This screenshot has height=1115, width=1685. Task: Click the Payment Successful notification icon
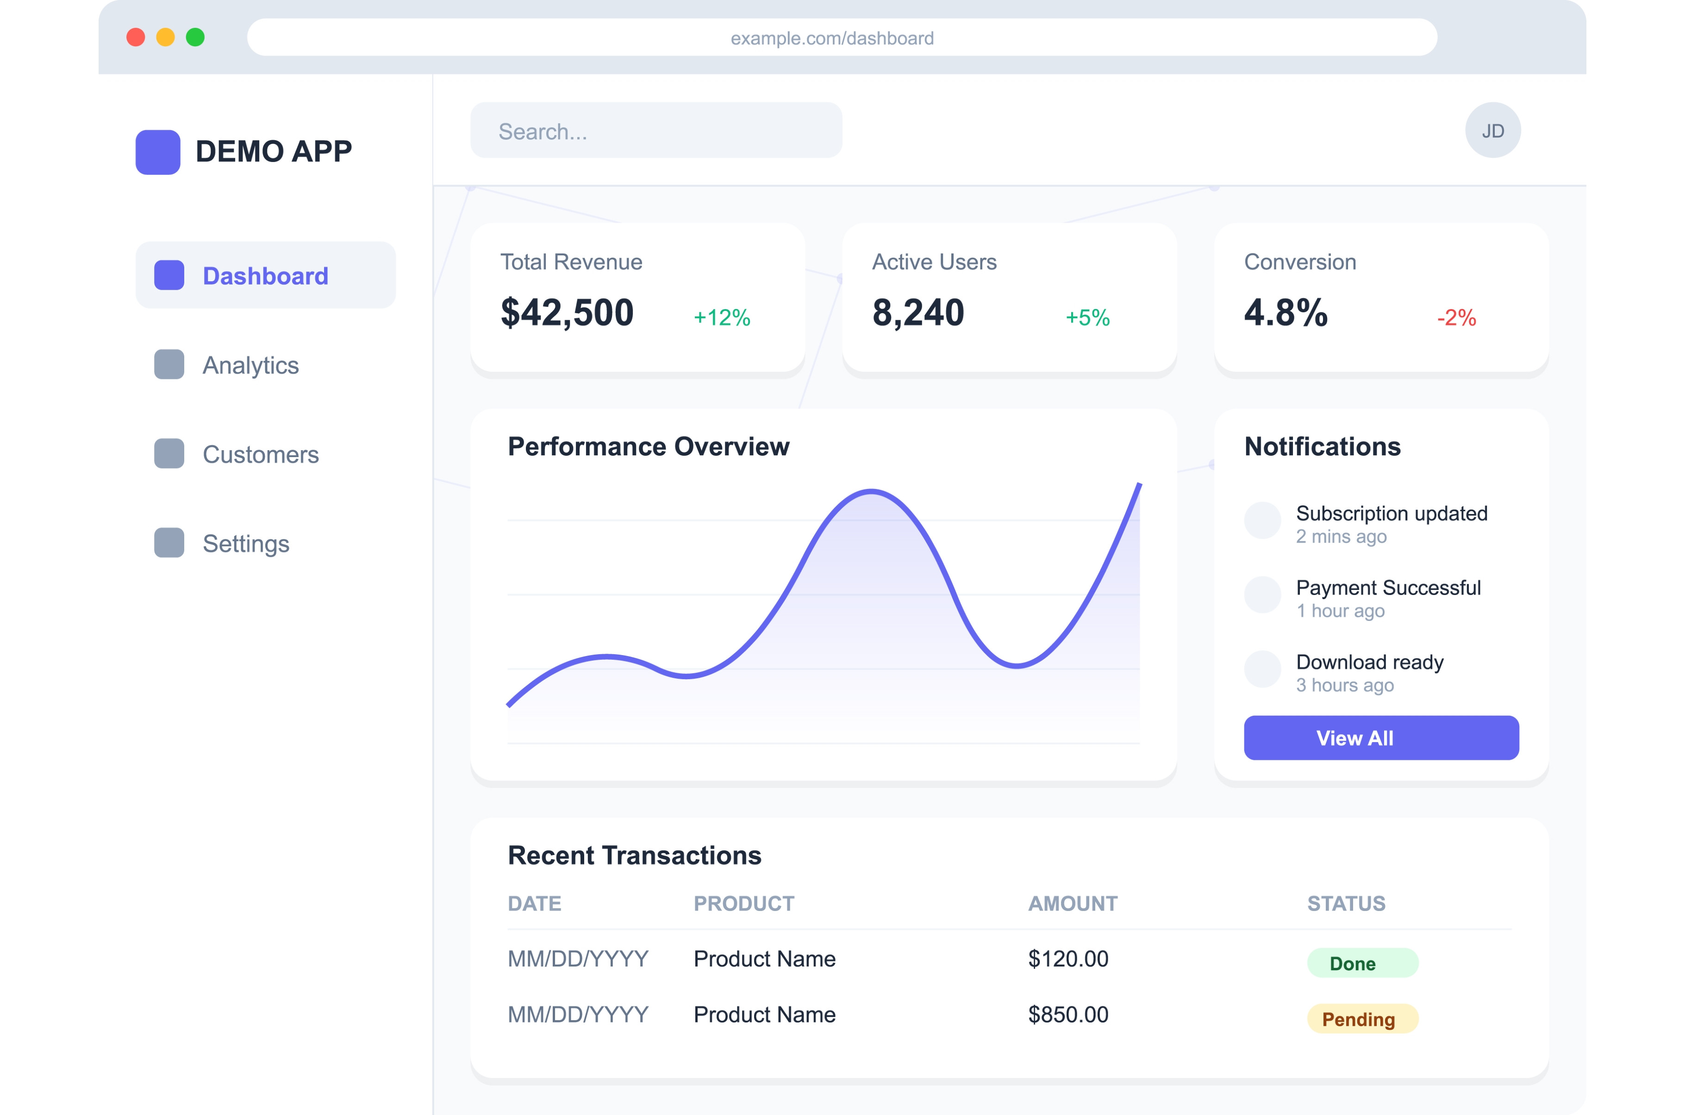1262,595
